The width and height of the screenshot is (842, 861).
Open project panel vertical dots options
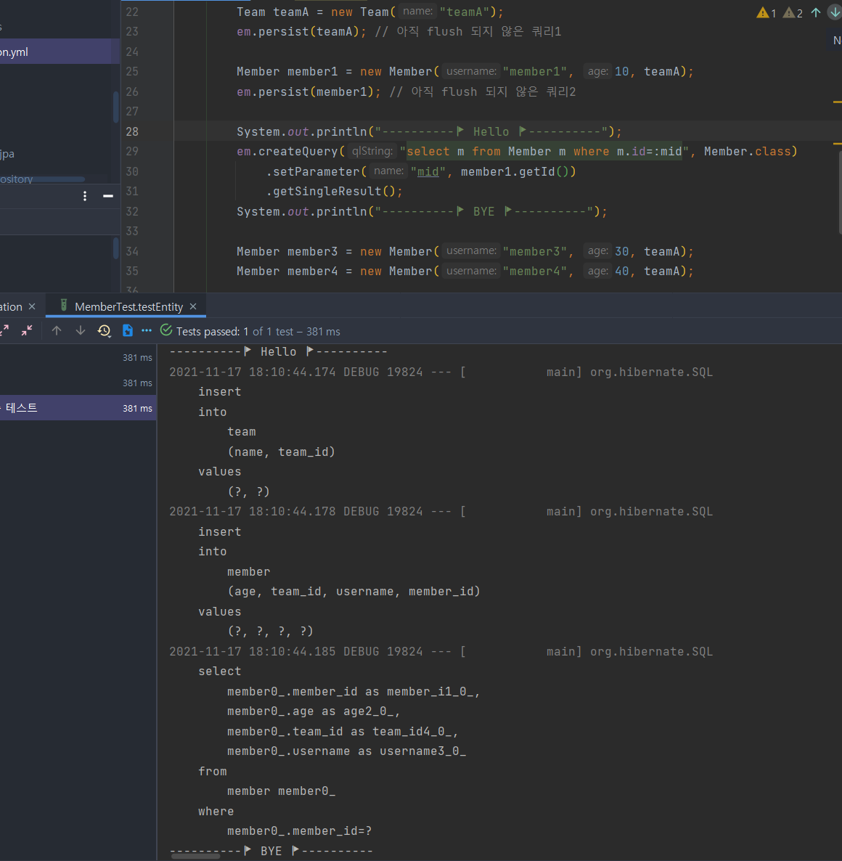[84, 196]
